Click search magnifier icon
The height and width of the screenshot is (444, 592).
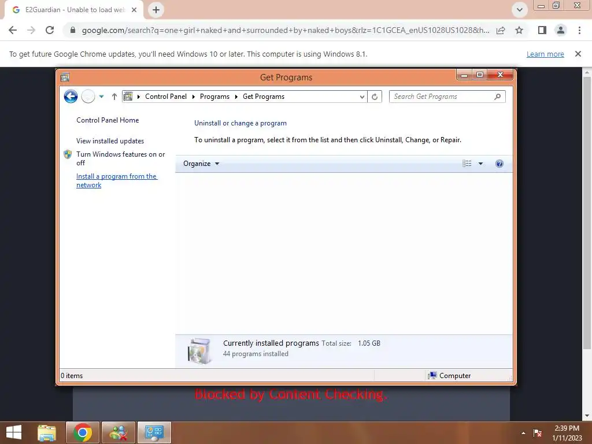pyautogui.click(x=498, y=97)
